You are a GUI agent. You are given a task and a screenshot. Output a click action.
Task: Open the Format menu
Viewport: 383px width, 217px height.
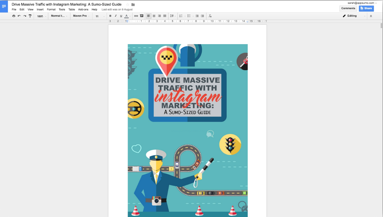(51, 10)
